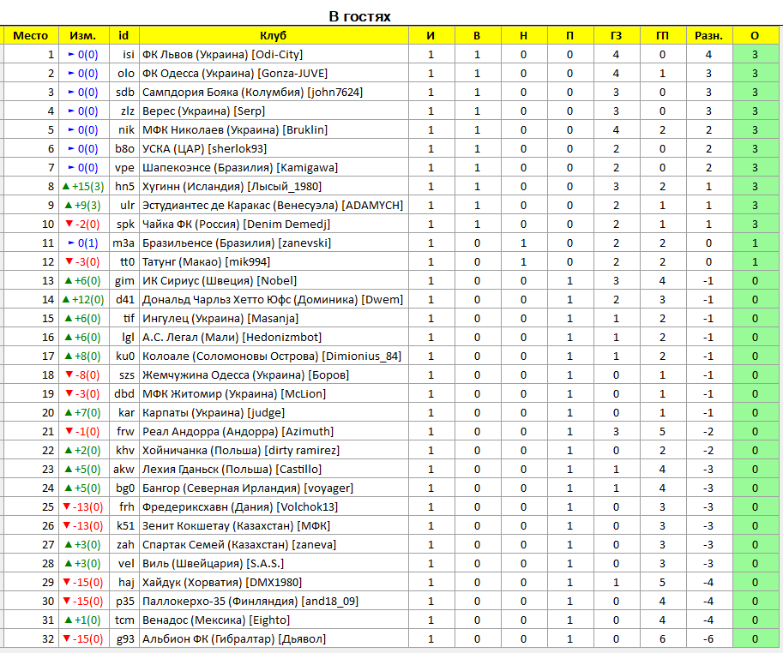Click 'УСКА (ЦАР) [sherlok93]' cell
The height and width of the screenshot is (653, 783).
pyautogui.click(x=274, y=148)
